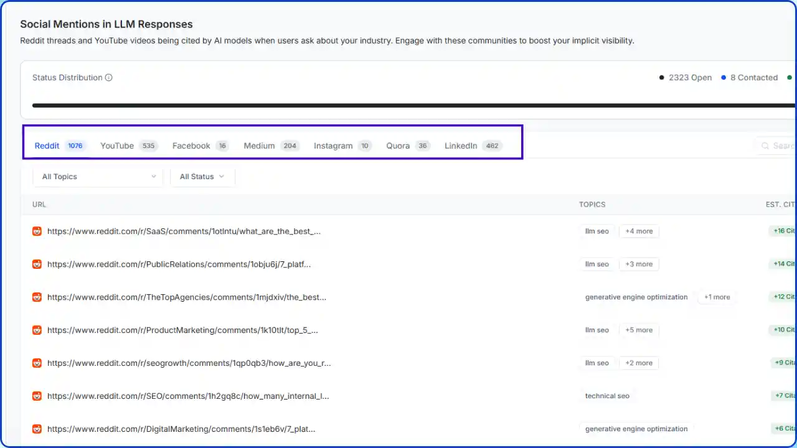Open the r/DigitalMarketing 7_plat thread link
The image size is (797, 448).
(x=181, y=429)
